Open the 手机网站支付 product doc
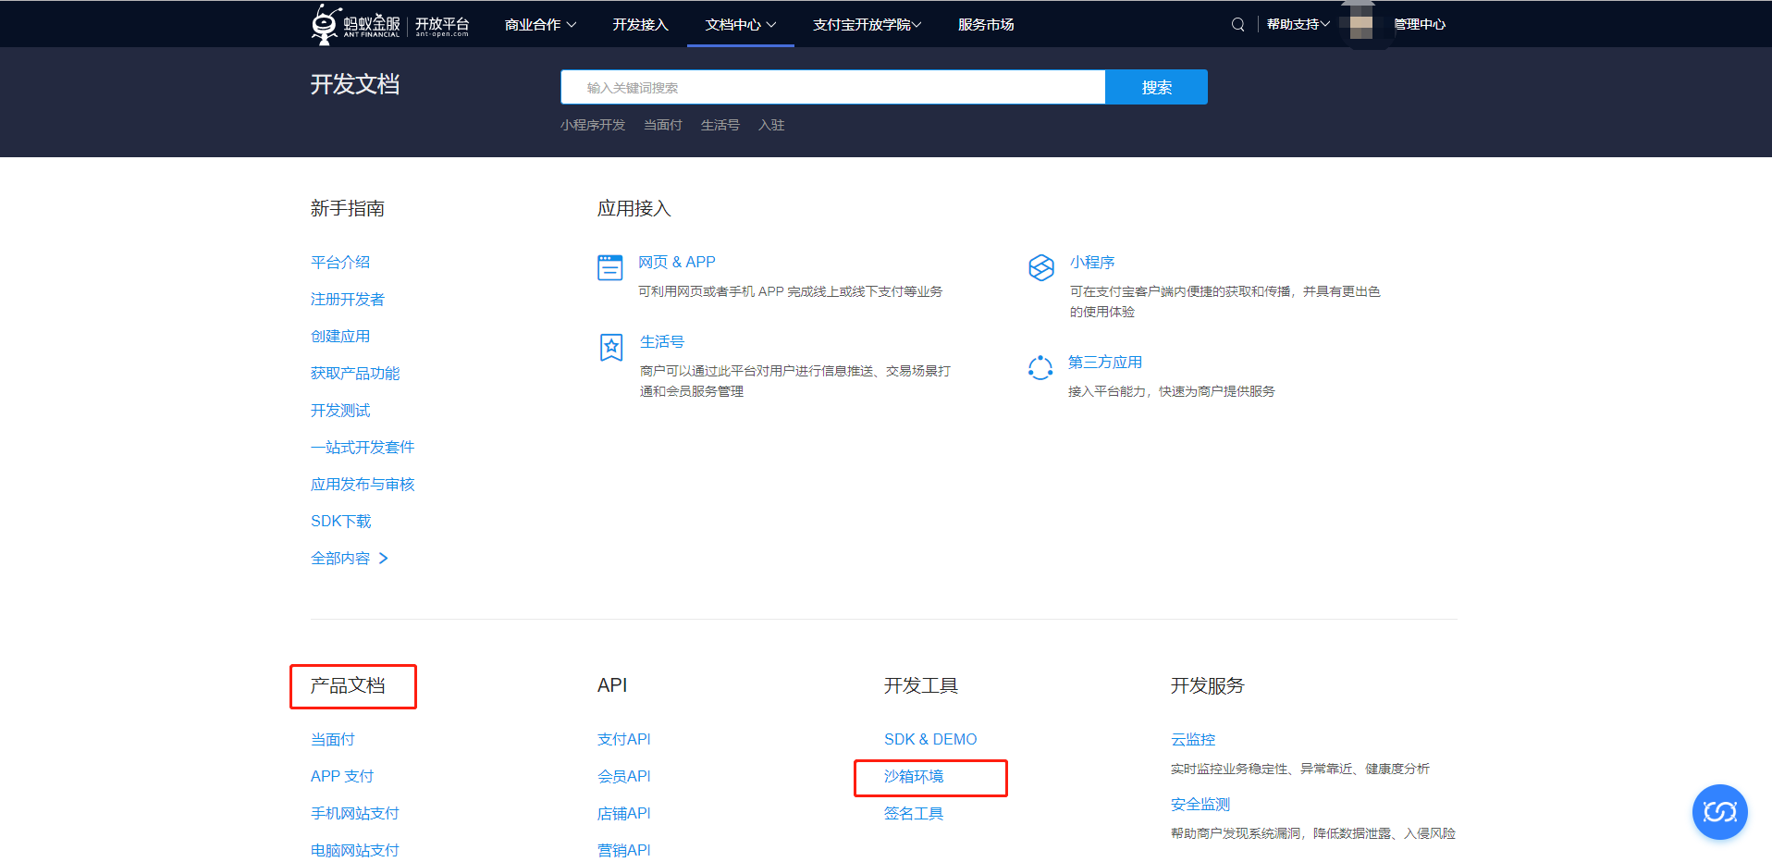The image size is (1772, 862). (x=355, y=814)
